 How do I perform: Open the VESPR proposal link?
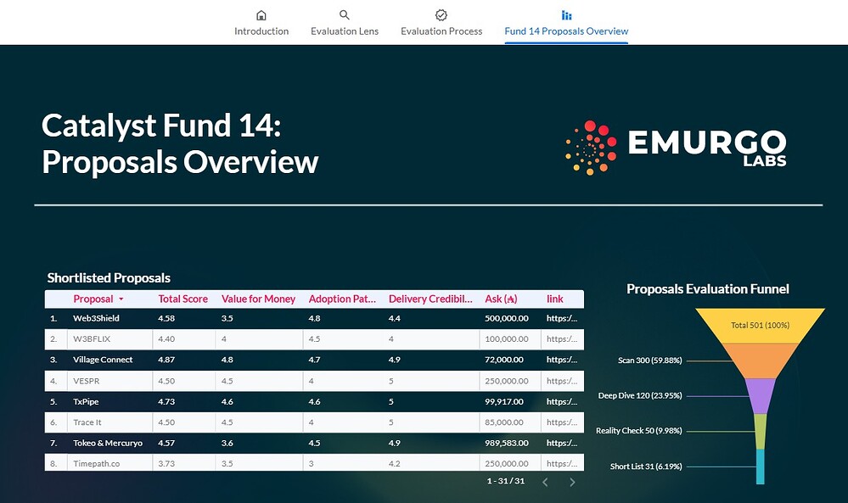click(x=561, y=381)
